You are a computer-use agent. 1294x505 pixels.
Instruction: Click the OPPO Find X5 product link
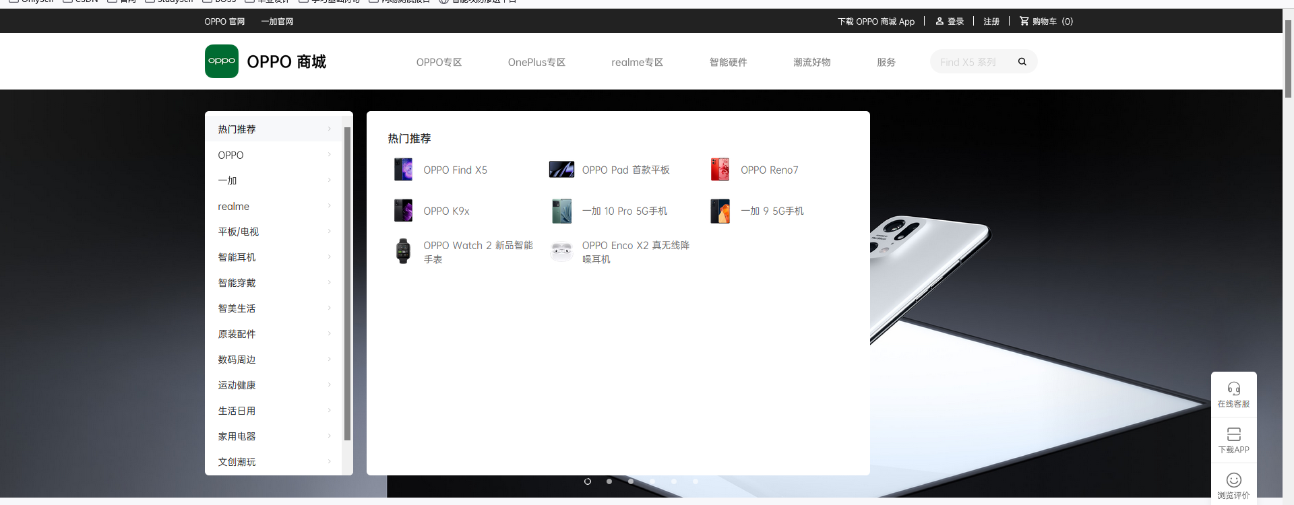455,170
